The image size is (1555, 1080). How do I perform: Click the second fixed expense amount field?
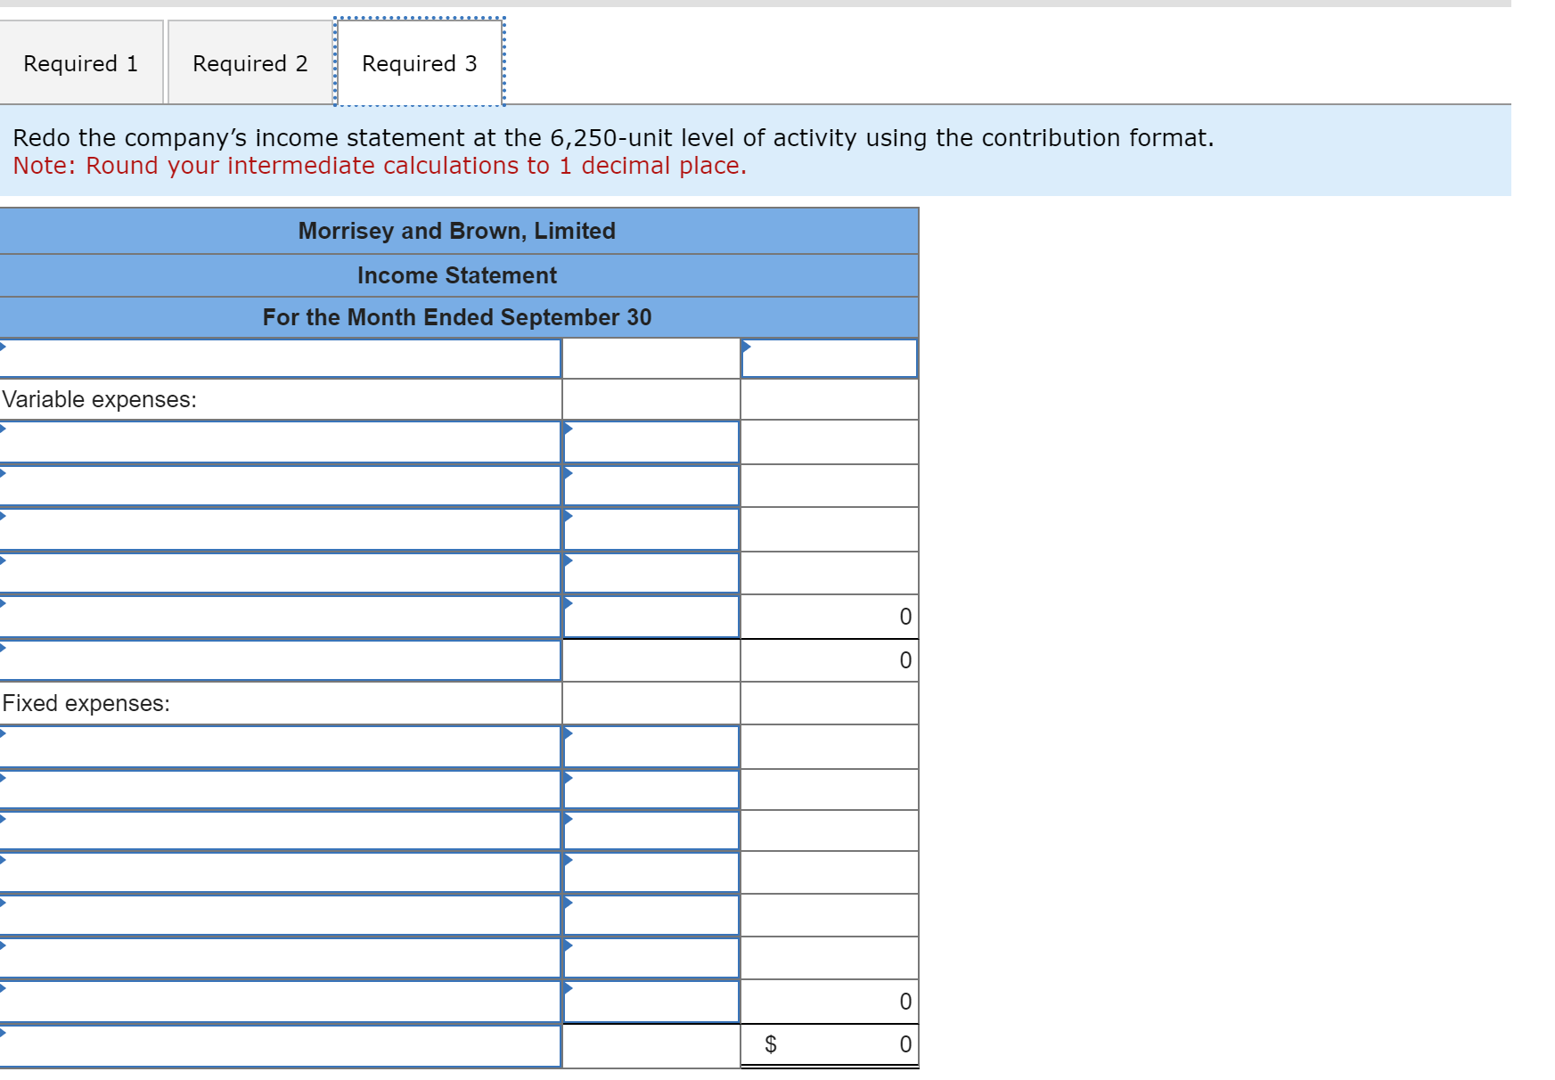651,790
